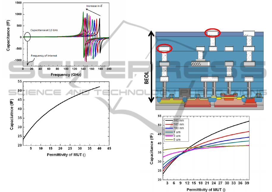
Task: Click the 'Frequency of interest' annotation
Action: tap(44, 56)
